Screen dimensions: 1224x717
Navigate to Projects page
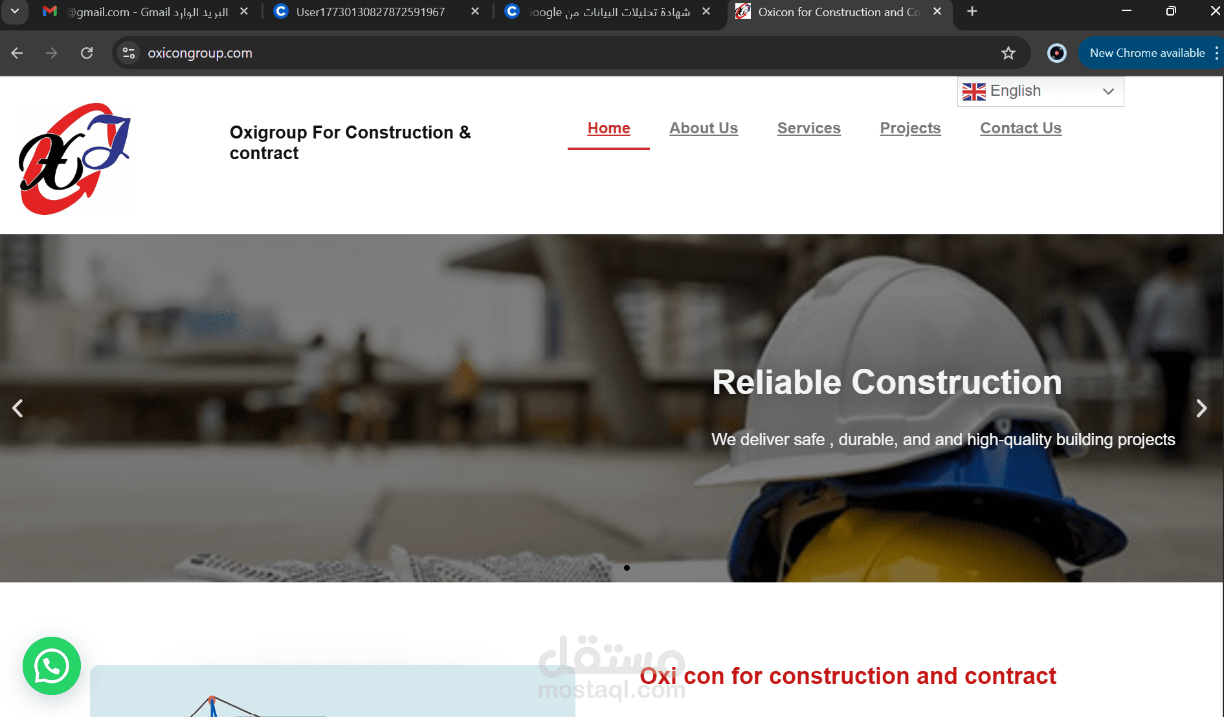910,128
